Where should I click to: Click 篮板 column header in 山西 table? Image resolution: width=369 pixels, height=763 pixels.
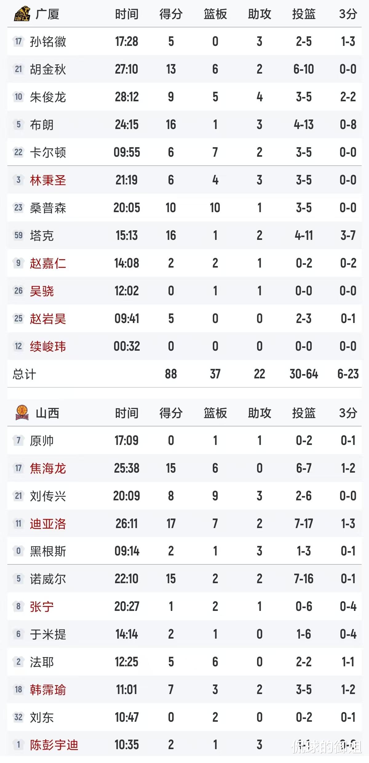(215, 413)
